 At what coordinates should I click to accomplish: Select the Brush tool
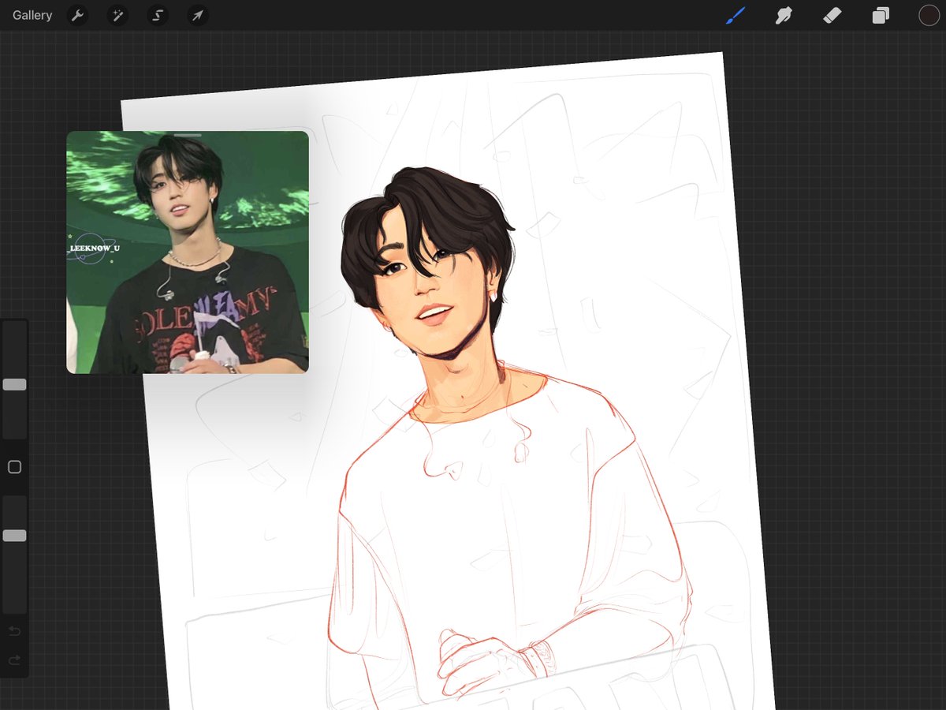coord(735,15)
